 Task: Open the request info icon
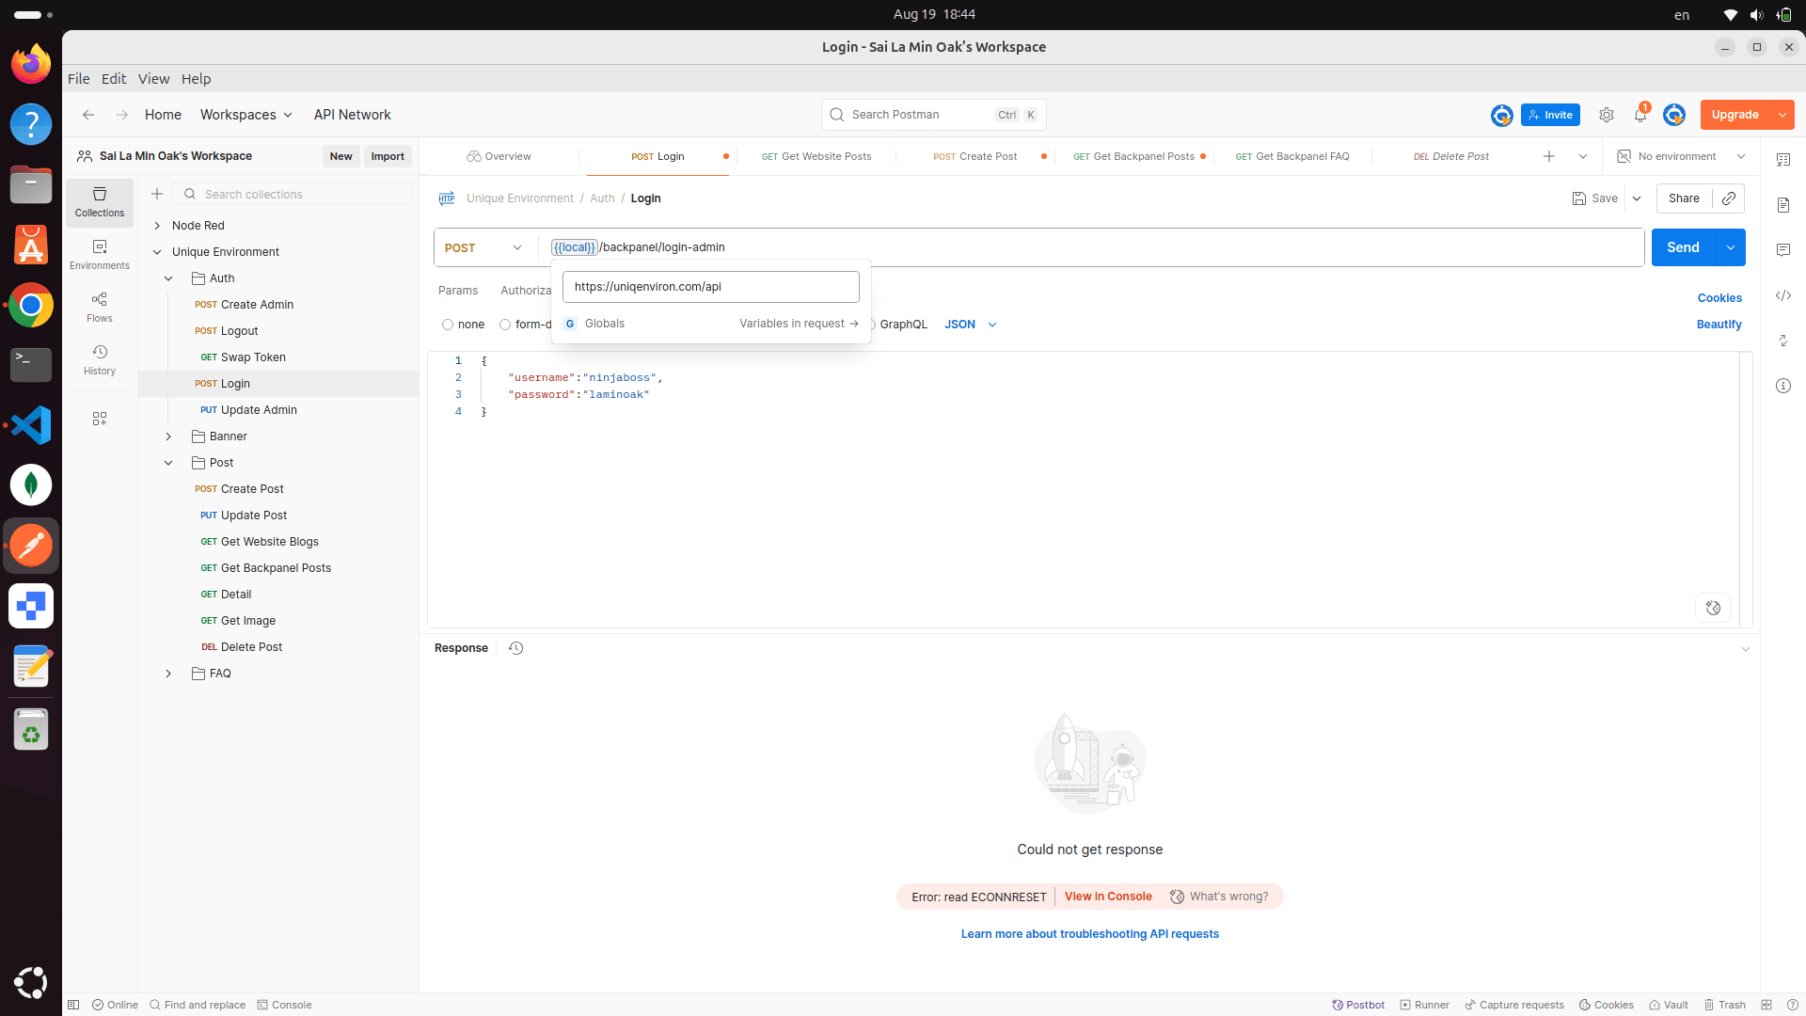tap(1783, 386)
